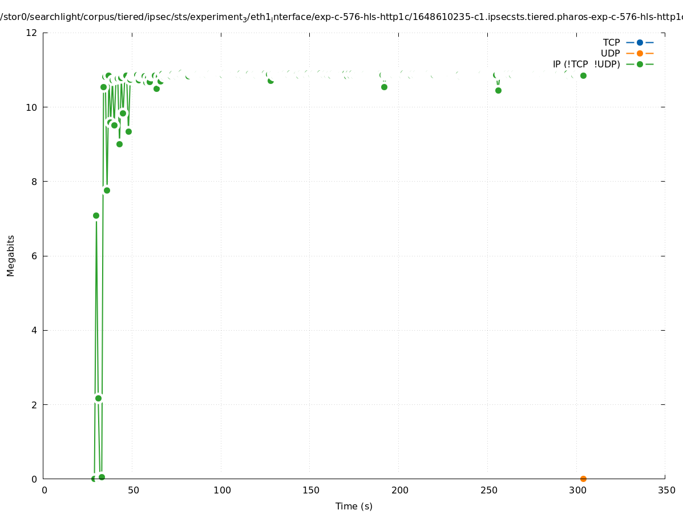Click the Megabits y-axis label
683x514 pixels.
(10, 256)
